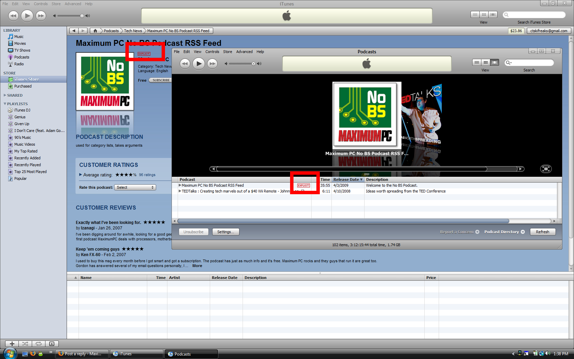Click fast-forward button in Podcasts window

[x=213, y=64]
